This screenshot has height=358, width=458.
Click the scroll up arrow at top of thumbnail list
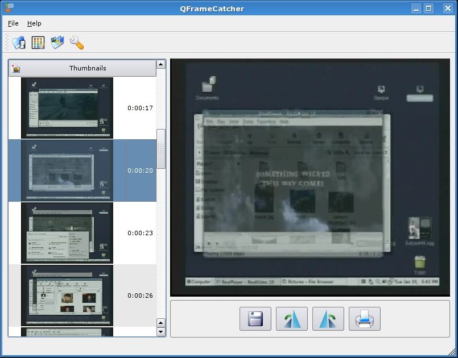pyautogui.click(x=161, y=64)
